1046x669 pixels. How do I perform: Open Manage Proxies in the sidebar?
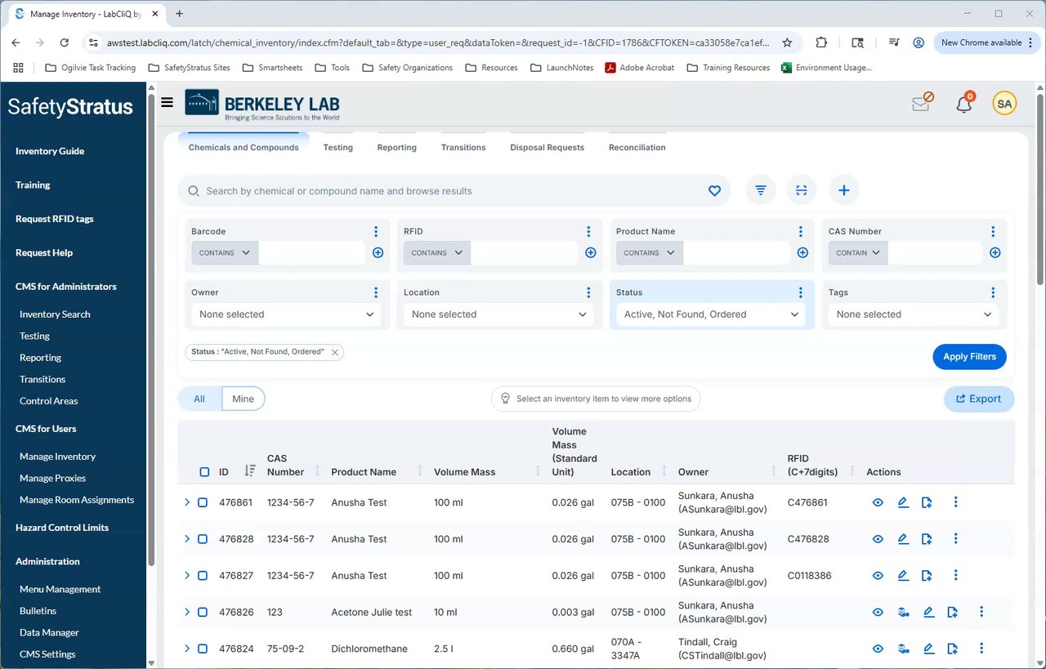click(x=52, y=478)
